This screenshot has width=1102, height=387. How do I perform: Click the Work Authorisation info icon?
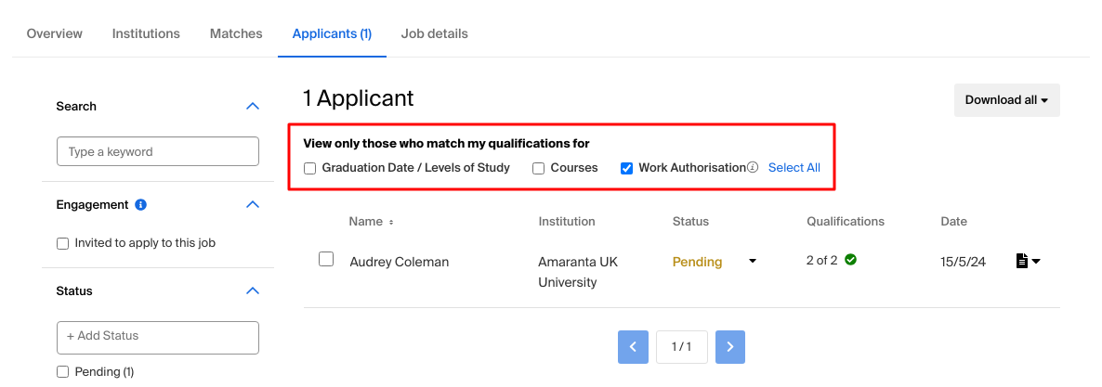[x=753, y=168]
